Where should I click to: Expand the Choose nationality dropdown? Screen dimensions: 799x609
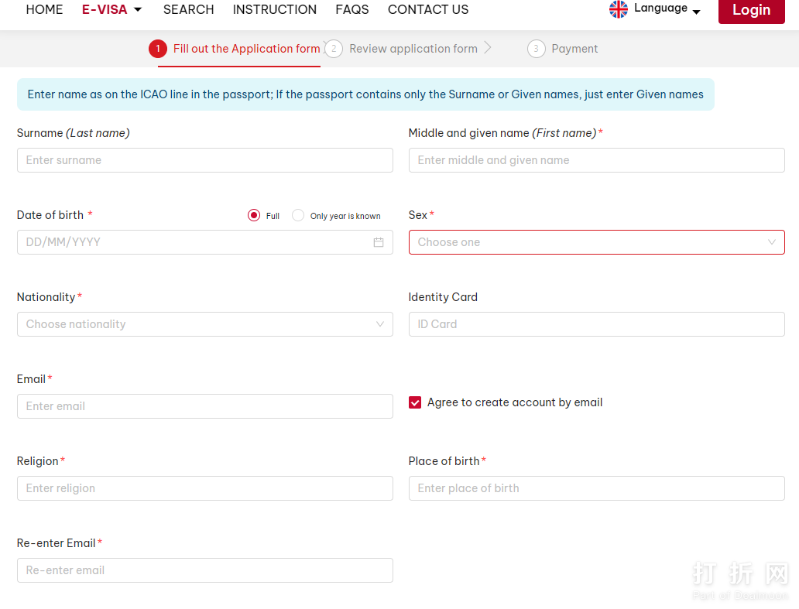coord(204,324)
